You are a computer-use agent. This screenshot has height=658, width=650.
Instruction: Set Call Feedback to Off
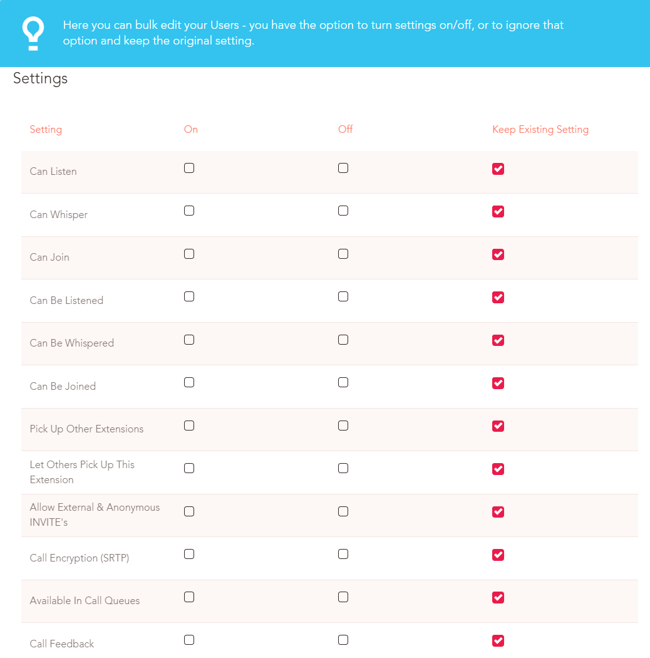tap(343, 640)
